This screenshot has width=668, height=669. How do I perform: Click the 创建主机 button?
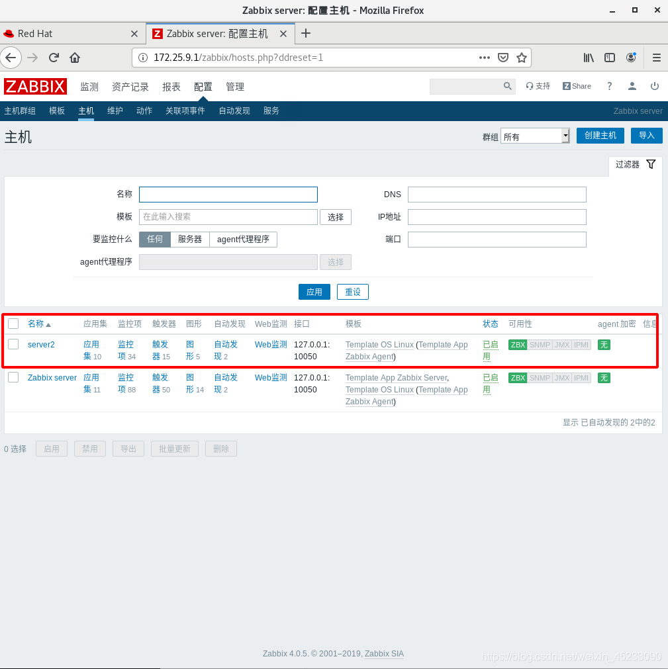pyautogui.click(x=600, y=136)
